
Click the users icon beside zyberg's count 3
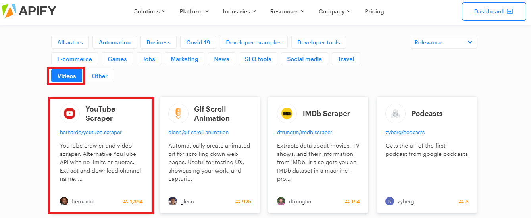pos(461,202)
